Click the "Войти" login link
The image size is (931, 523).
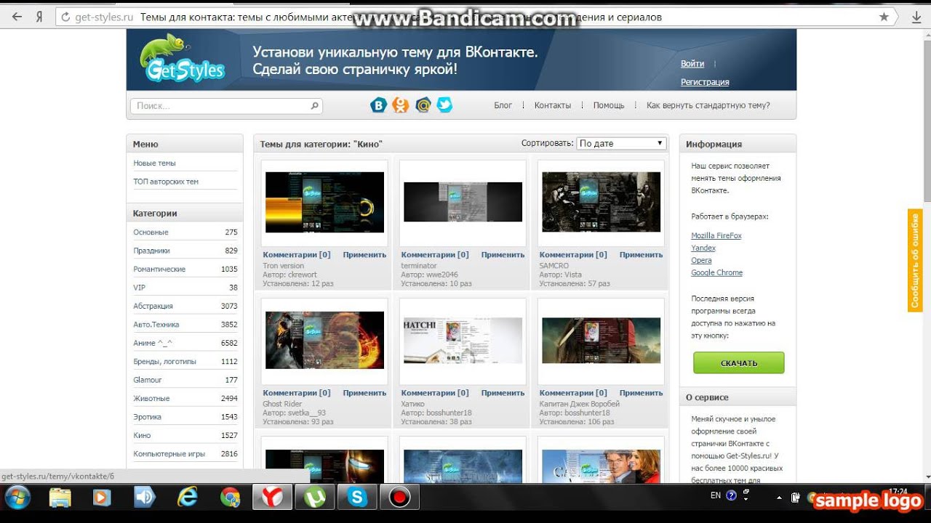[692, 64]
